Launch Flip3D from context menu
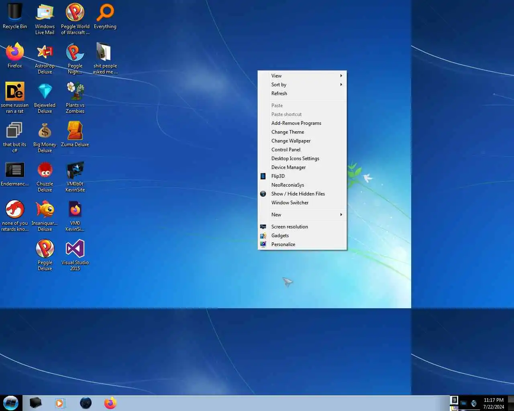The height and width of the screenshot is (411, 514). pos(302,176)
